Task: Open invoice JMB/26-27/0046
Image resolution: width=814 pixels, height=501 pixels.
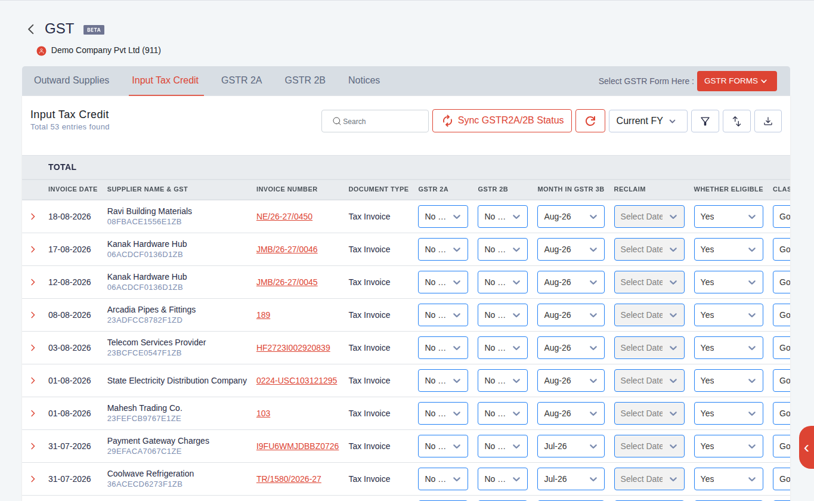Action: click(287, 249)
